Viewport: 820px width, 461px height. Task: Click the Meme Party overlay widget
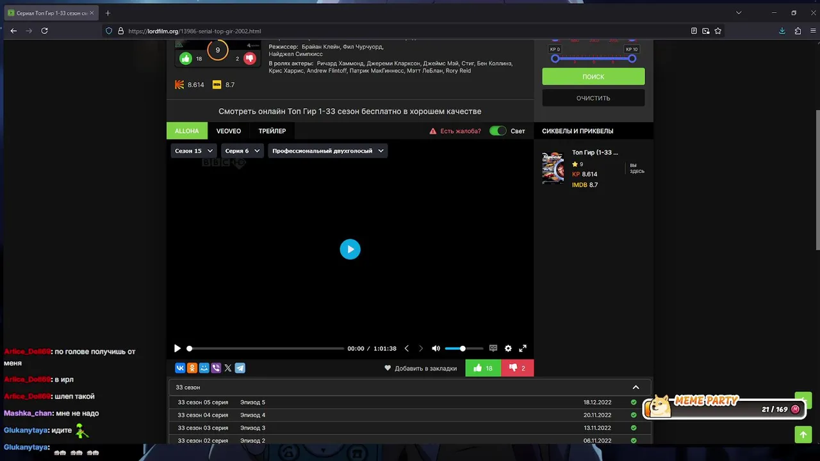pos(725,407)
